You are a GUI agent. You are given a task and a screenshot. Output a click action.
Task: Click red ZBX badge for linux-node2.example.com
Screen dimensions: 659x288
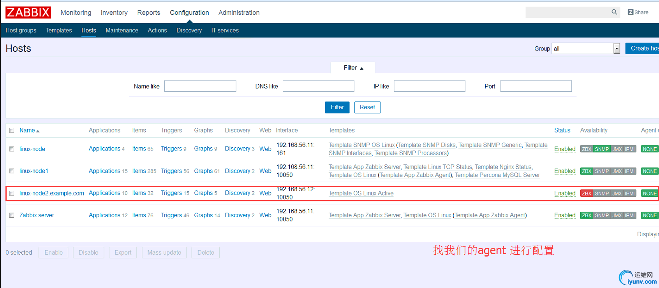pos(587,194)
